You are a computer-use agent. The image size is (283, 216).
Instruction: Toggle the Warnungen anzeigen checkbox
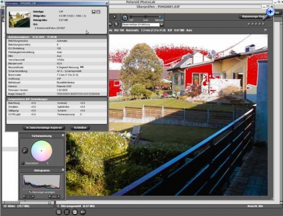tap(30, 192)
